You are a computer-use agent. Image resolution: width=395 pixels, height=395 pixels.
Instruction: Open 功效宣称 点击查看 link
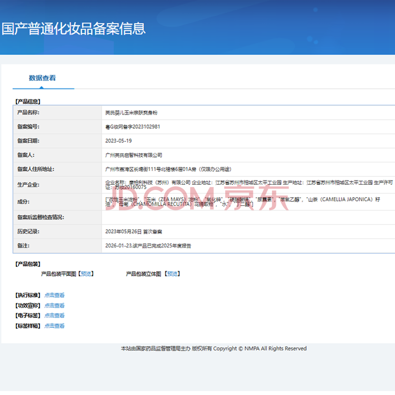[x=54, y=305]
